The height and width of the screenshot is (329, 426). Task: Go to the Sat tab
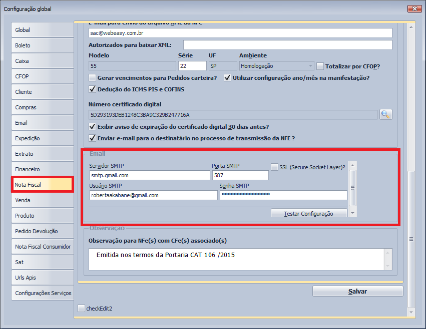coord(43,262)
